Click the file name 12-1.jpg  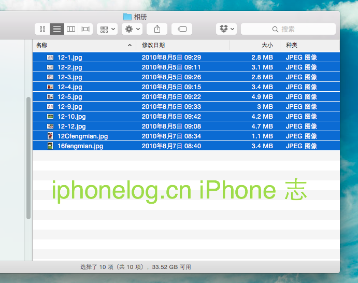click(70, 58)
